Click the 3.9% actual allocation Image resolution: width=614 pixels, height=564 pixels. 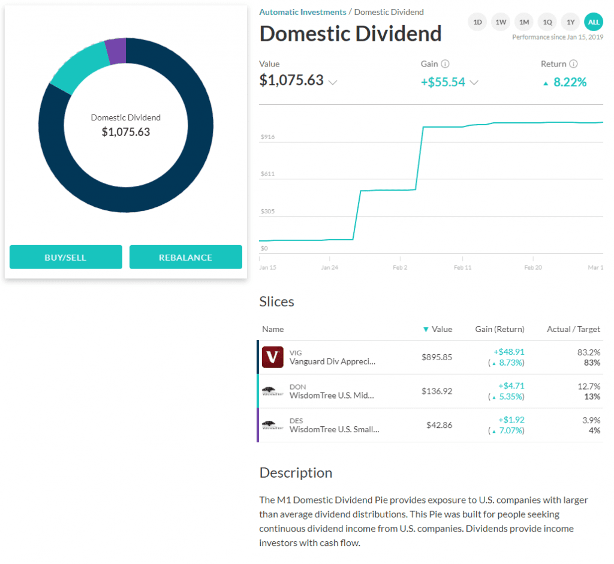pos(591,420)
